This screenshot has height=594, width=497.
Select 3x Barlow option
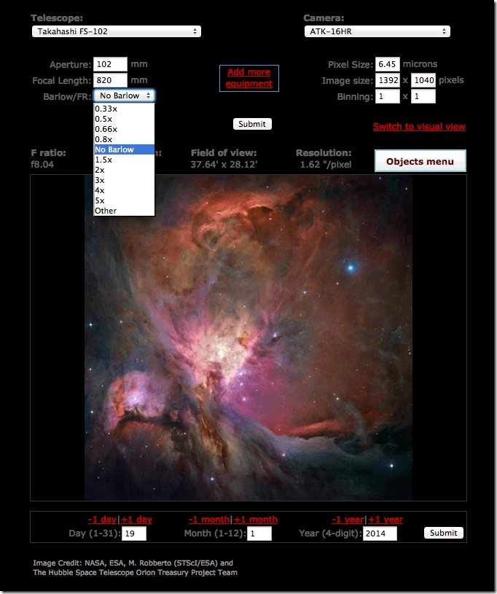coord(124,180)
